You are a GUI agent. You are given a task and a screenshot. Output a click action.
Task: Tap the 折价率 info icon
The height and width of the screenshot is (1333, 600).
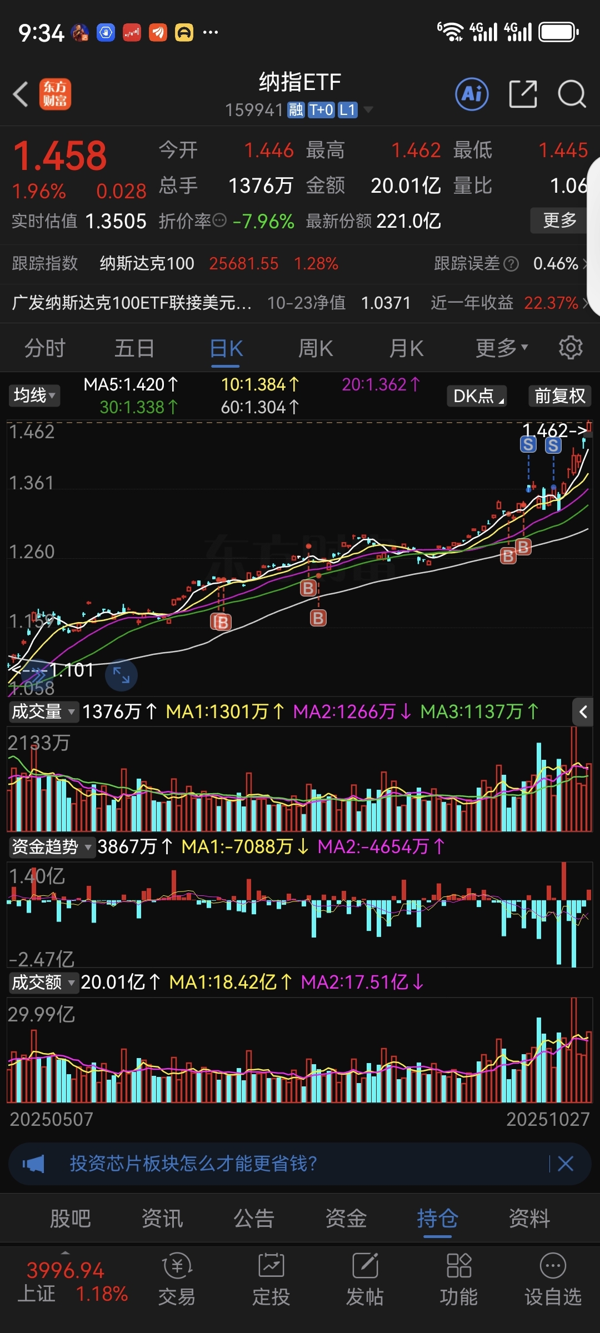pyautogui.click(x=220, y=221)
